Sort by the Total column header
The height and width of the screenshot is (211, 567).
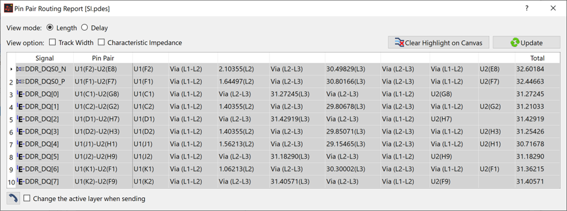click(x=537, y=58)
